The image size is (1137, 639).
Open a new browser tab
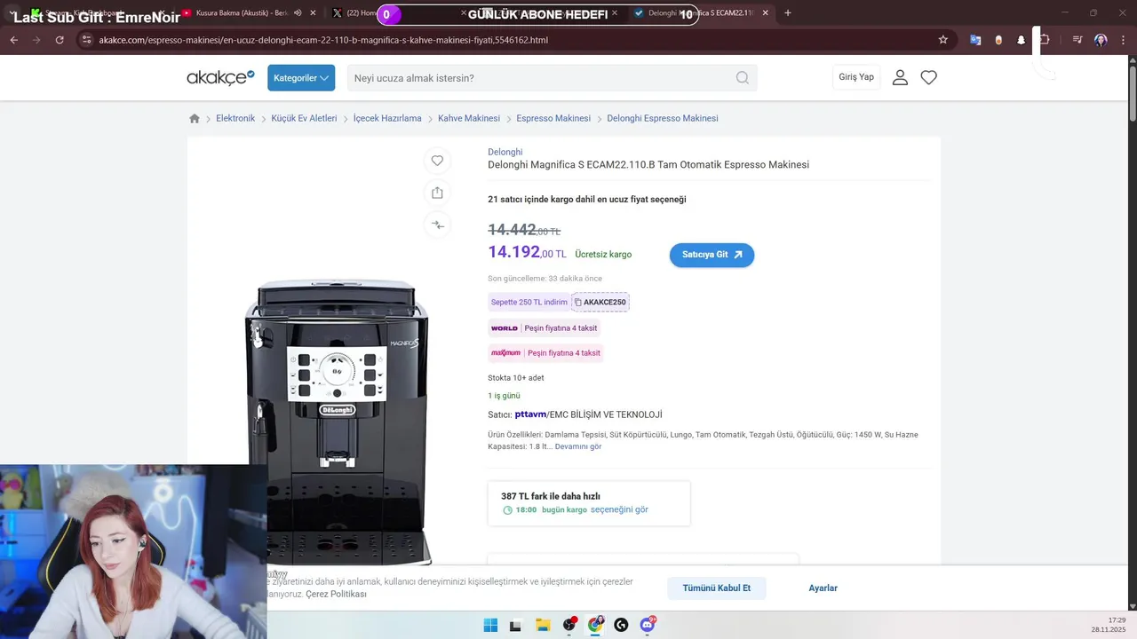click(788, 13)
